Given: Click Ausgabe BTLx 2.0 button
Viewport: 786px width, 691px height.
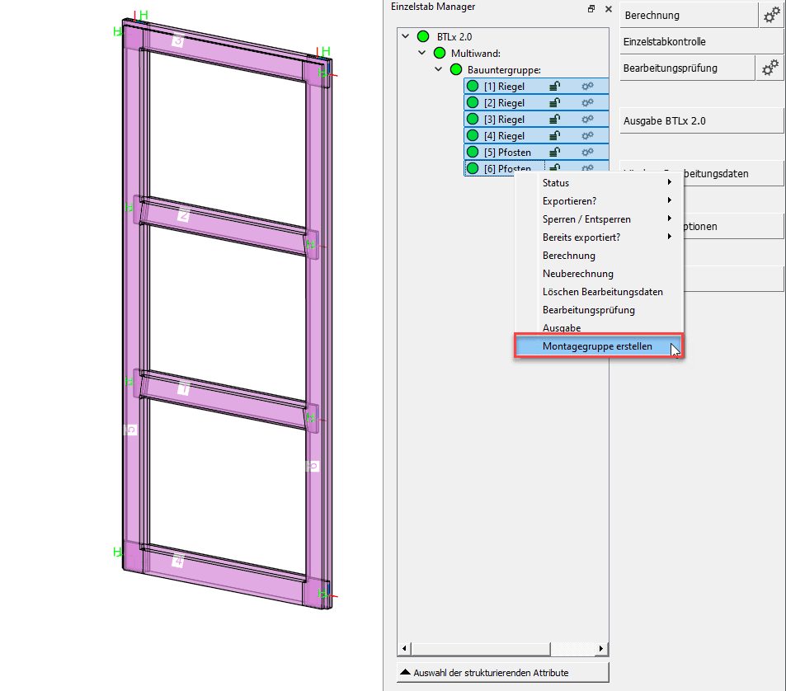Looking at the screenshot, I should point(702,120).
